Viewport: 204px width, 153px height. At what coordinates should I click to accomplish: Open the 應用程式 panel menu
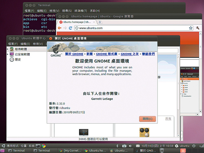[13, 146]
